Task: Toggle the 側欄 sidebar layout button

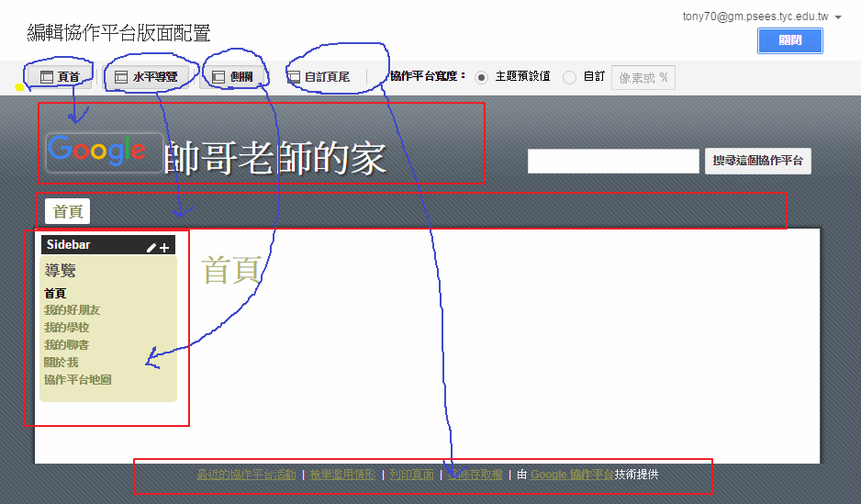Action: (232, 77)
